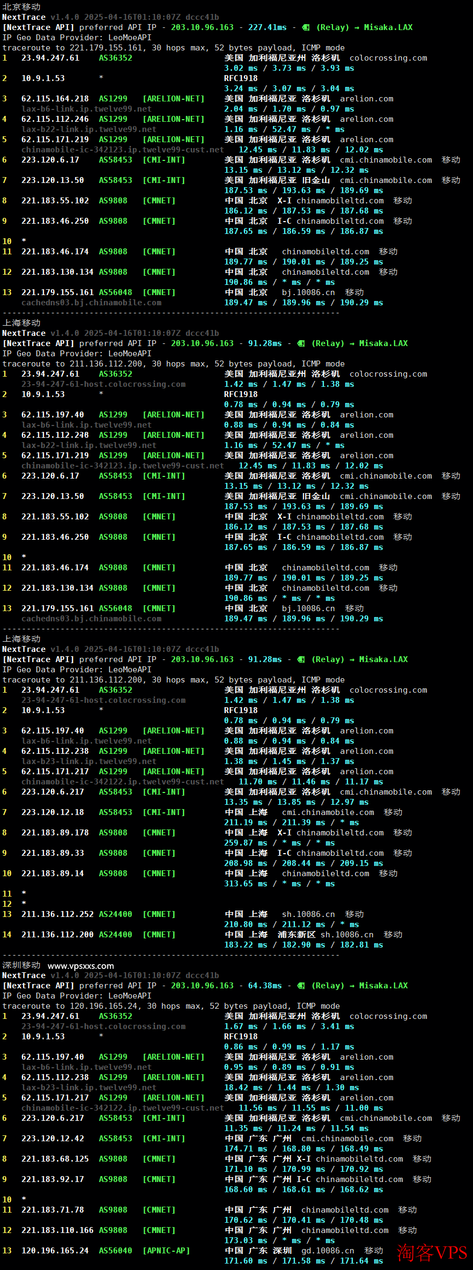The image size is (473, 1270).
Task: Click latency 3.24 ms / 3.07 ms / 3.04 ms
Action: (289, 89)
